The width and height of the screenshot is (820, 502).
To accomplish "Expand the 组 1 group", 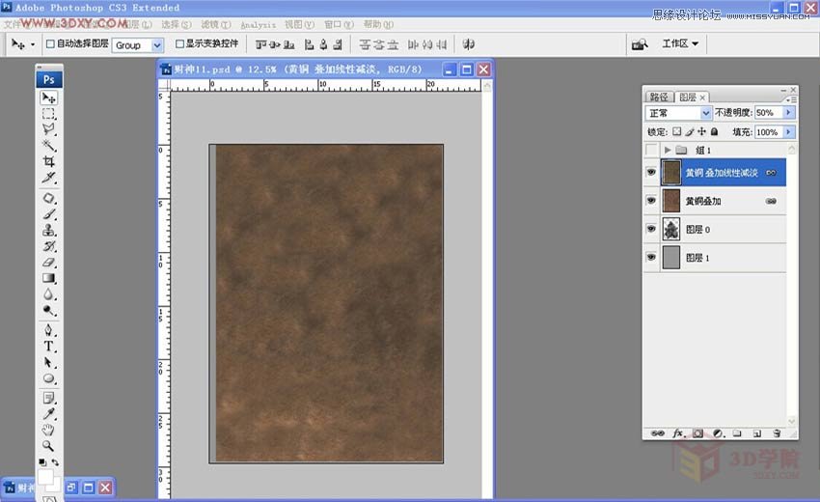I will 668,151.
